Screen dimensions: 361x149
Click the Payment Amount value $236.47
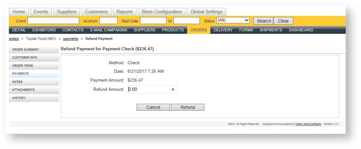click(135, 80)
